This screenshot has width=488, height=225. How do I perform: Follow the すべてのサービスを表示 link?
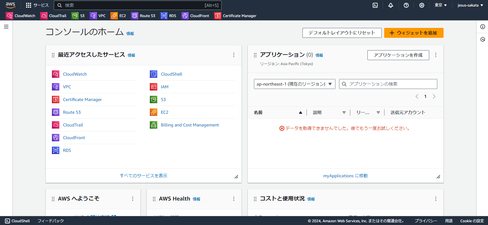point(144,176)
